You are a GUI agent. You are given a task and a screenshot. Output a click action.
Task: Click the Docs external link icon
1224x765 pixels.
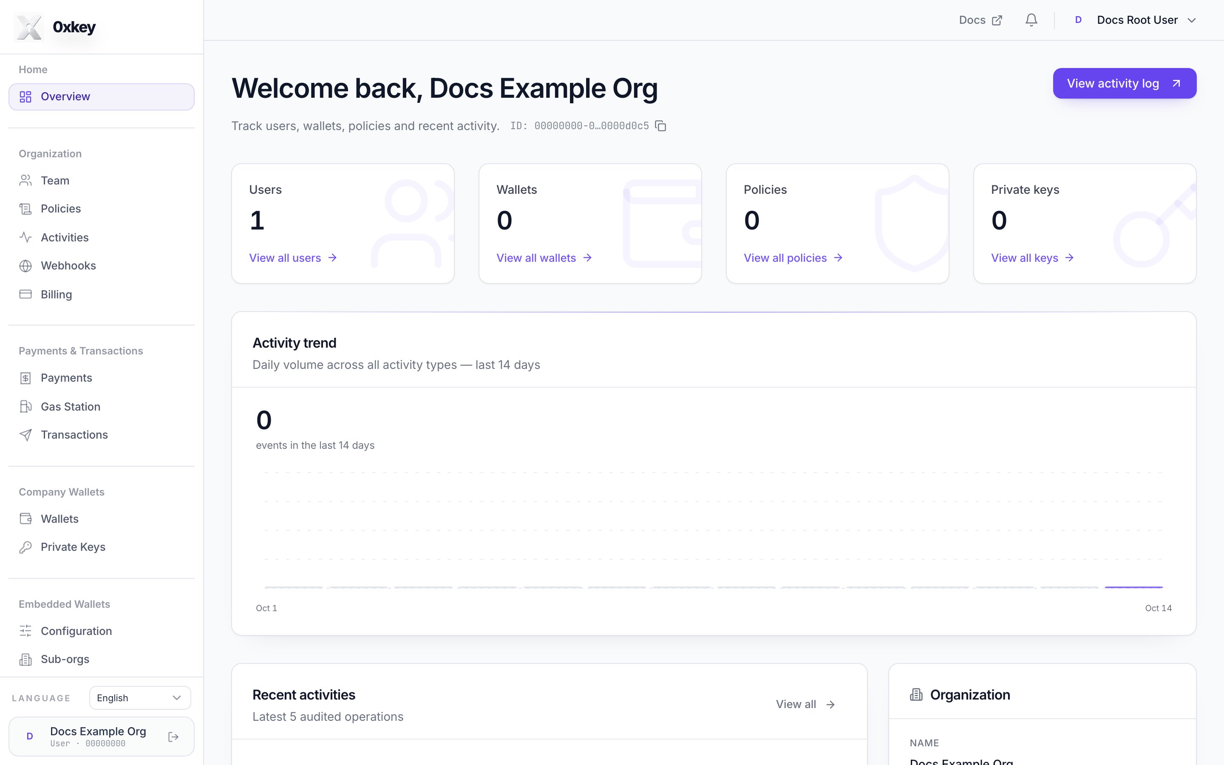pyautogui.click(x=997, y=20)
